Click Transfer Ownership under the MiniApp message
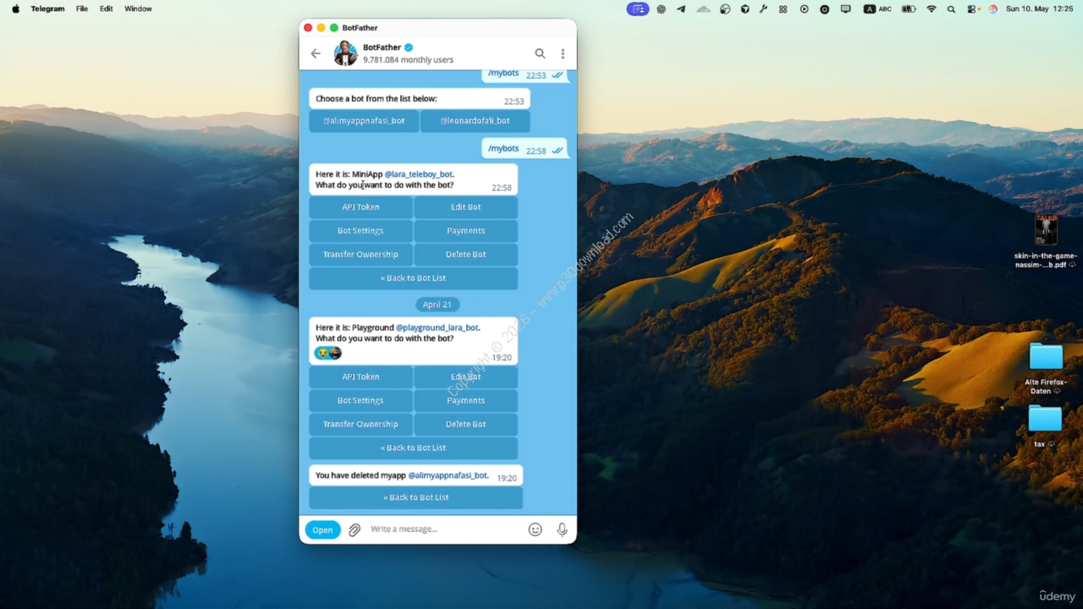 (x=360, y=255)
